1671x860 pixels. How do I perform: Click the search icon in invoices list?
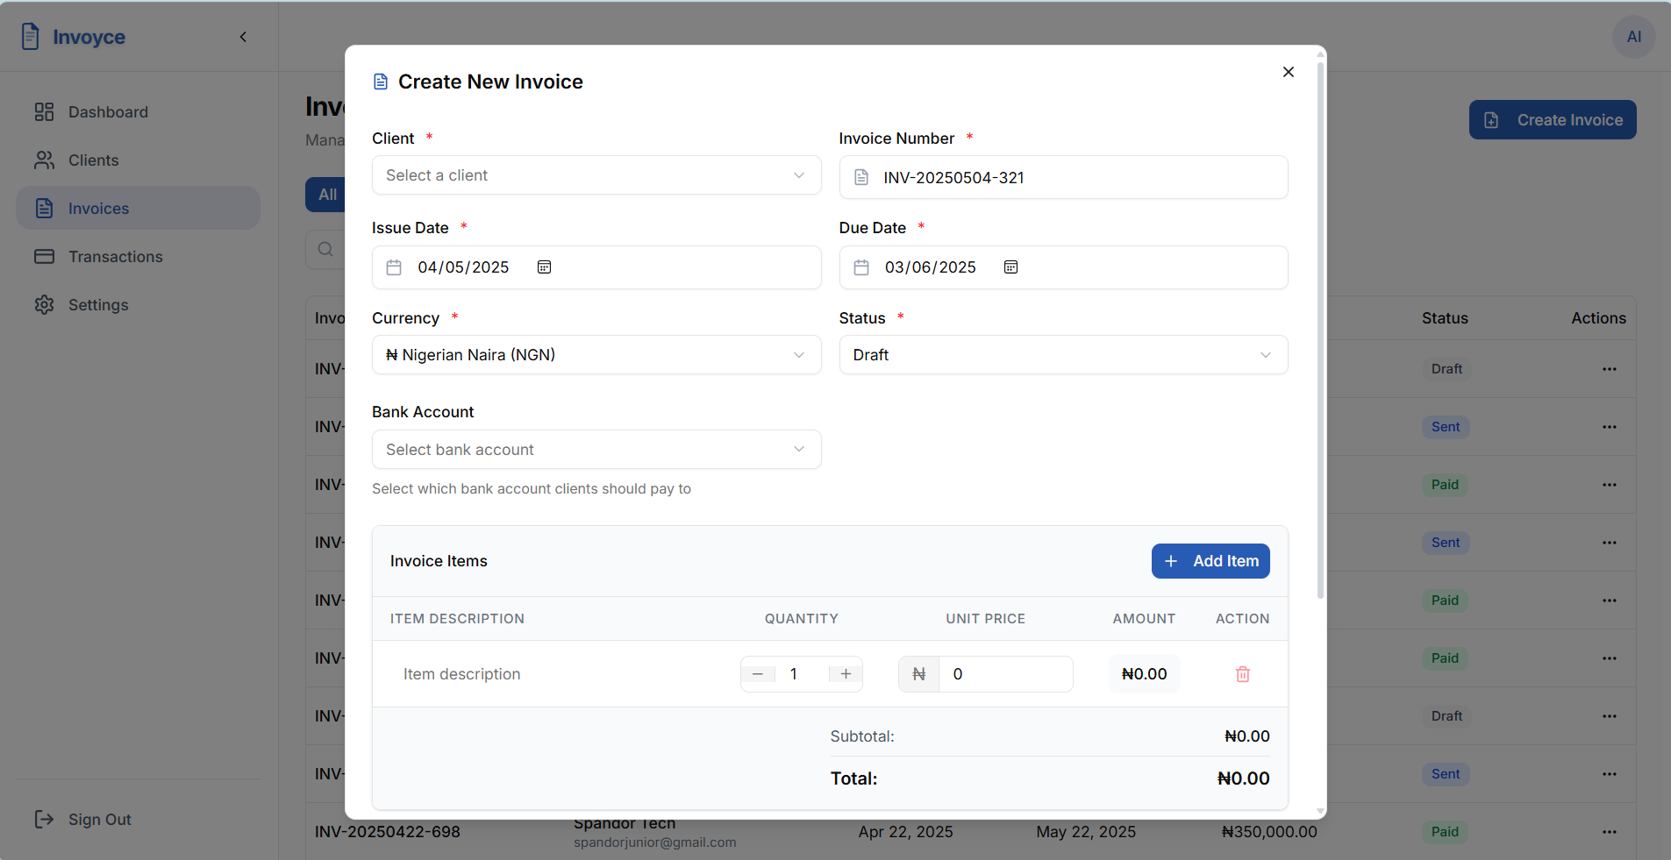(325, 249)
